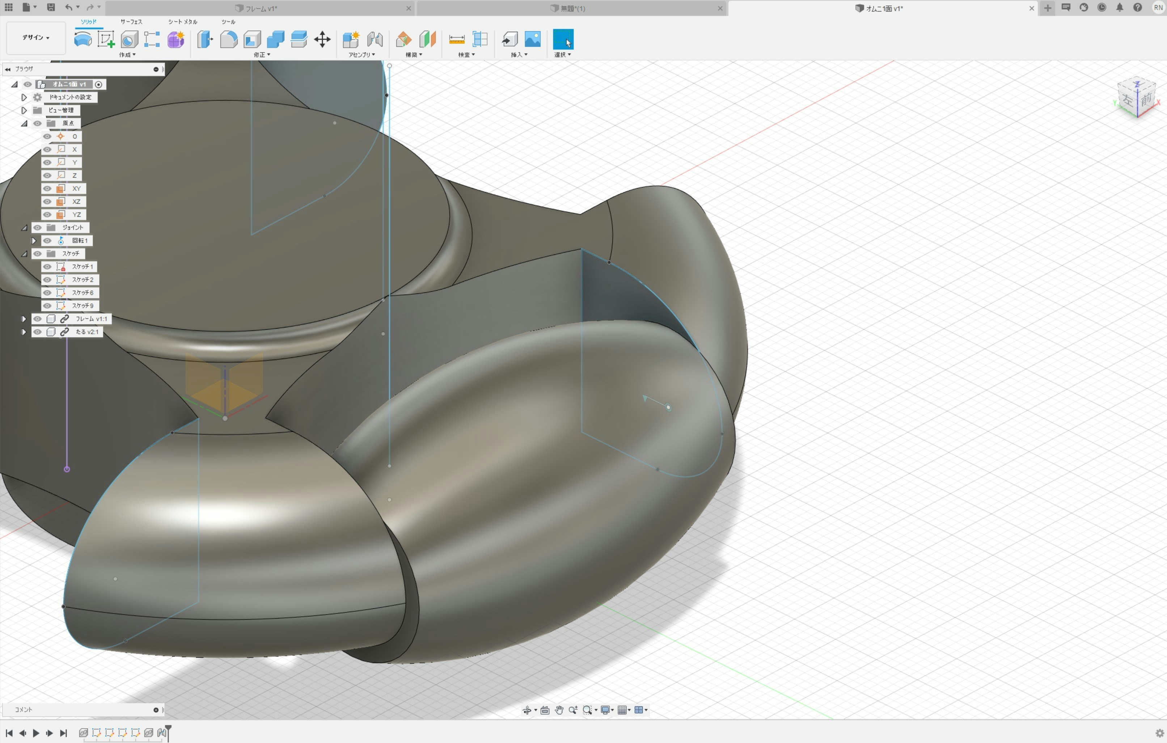Expand the ドキュメントの設定 tree node
Viewport: 1167px width, 743px height.
tap(24, 97)
